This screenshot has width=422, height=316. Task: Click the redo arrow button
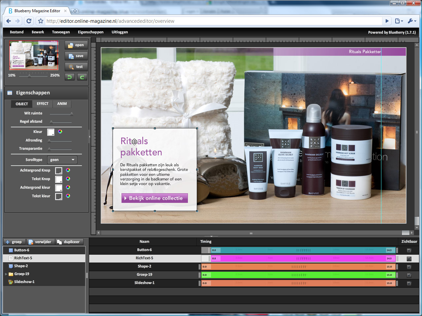(x=82, y=77)
